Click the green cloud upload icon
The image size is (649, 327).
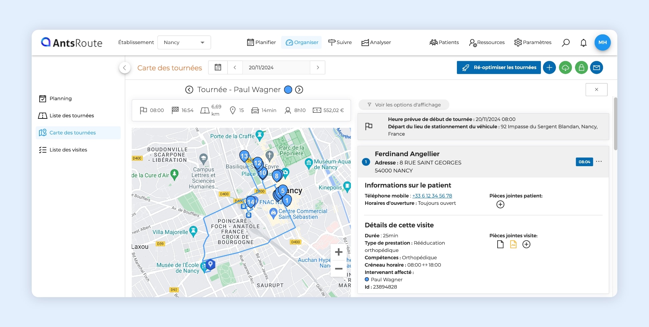pyautogui.click(x=565, y=68)
